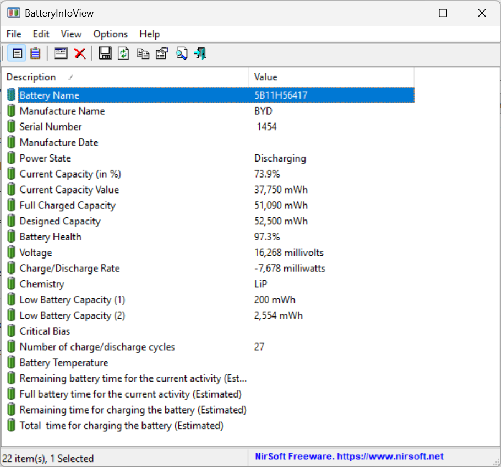Switch to battery information view icon

point(17,53)
